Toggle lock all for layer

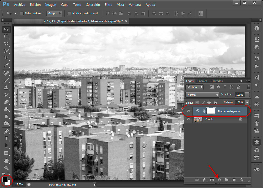tap(215, 102)
